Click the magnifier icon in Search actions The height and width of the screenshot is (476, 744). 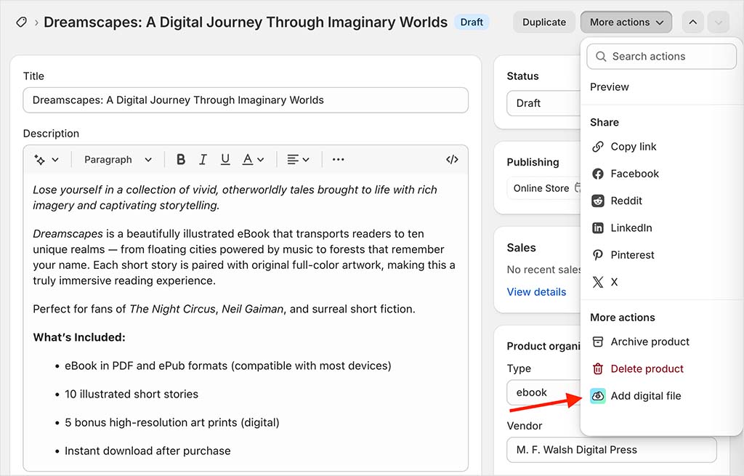pyautogui.click(x=601, y=57)
